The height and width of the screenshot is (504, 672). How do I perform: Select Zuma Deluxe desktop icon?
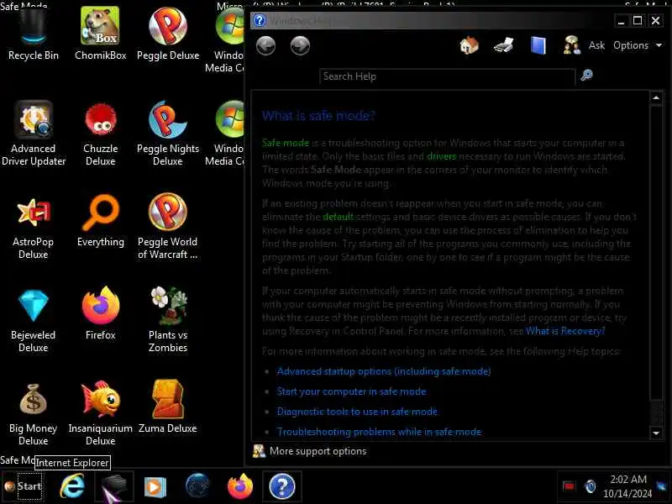click(x=167, y=407)
